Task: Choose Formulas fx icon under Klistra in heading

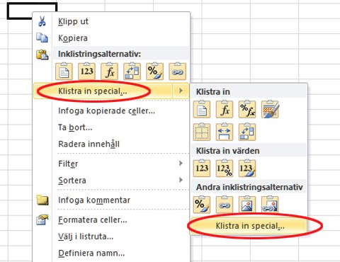Action: click(x=225, y=109)
